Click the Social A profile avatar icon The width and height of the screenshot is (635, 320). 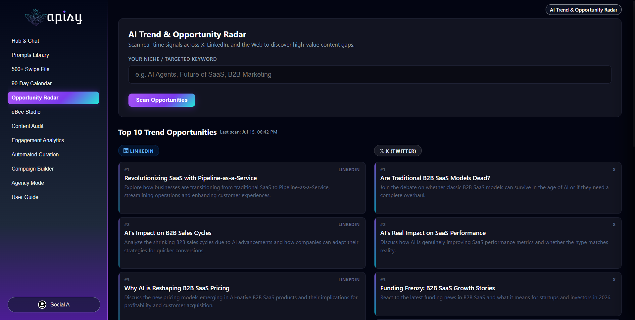pyautogui.click(x=42, y=304)
